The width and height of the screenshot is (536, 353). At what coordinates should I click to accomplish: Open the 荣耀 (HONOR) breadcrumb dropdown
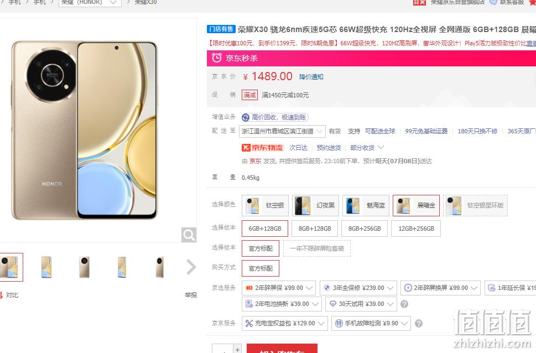pyautogui.click(x=90, y=2)
